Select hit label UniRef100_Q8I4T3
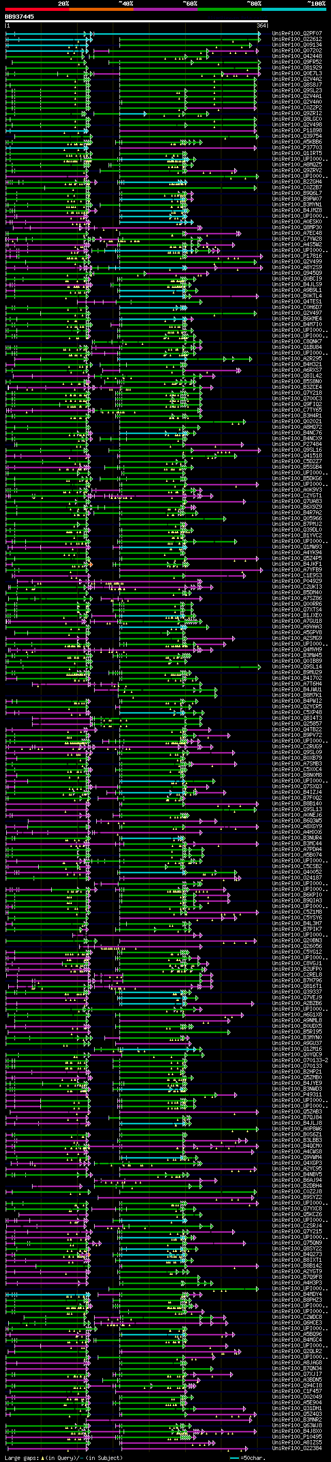Screen dimensions: 331x1462 tap(297, 718)
